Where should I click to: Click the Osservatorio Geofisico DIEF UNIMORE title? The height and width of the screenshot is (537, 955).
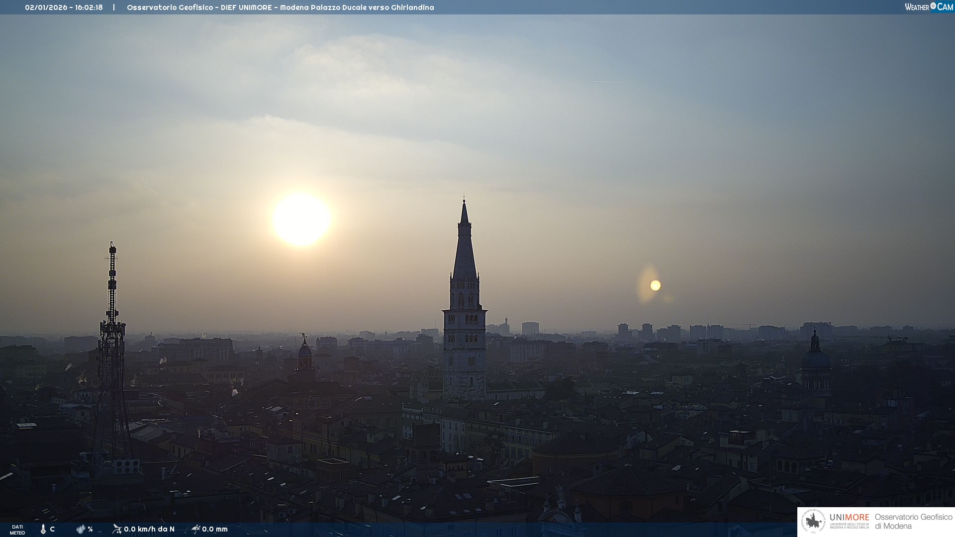[280, 7]
